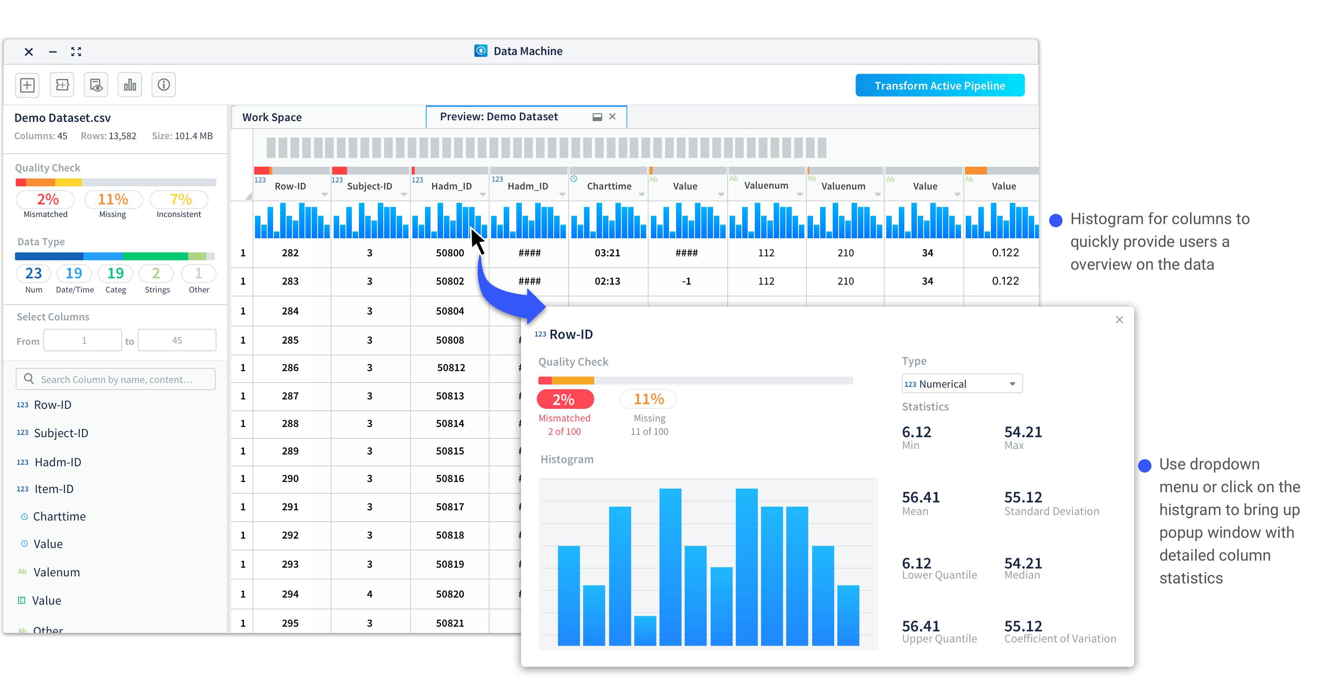Click table cell 03:21
The image size is (1338, 688).
(x=607, y=253)
